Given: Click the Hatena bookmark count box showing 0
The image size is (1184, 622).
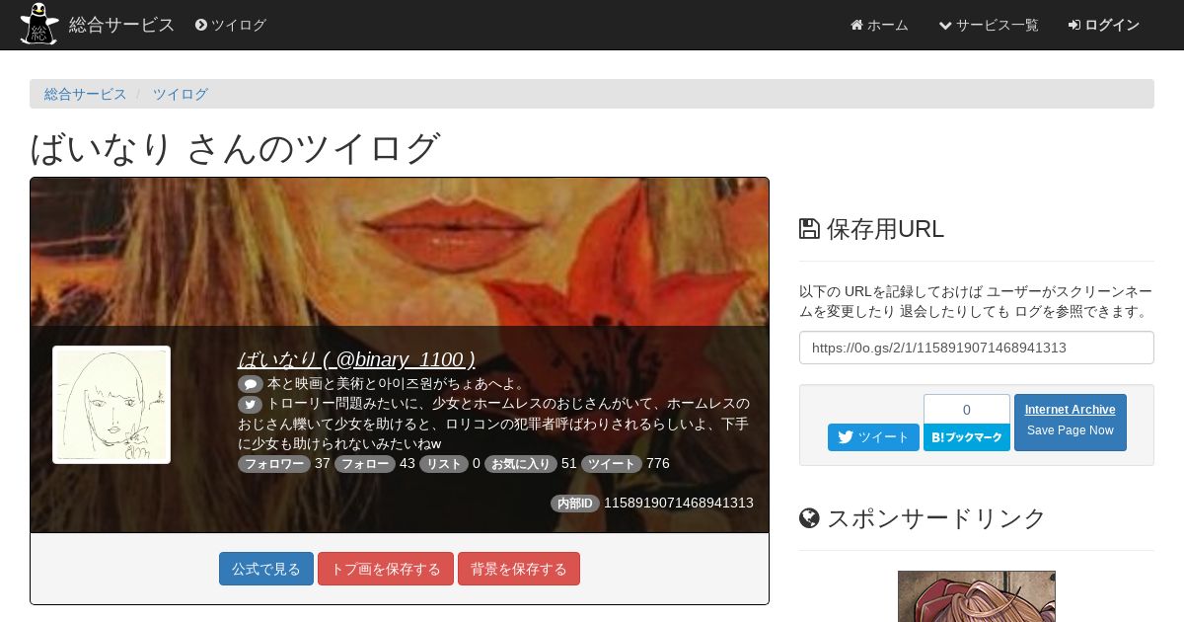Looking at the screenshot, I should (x=967, y=409).
